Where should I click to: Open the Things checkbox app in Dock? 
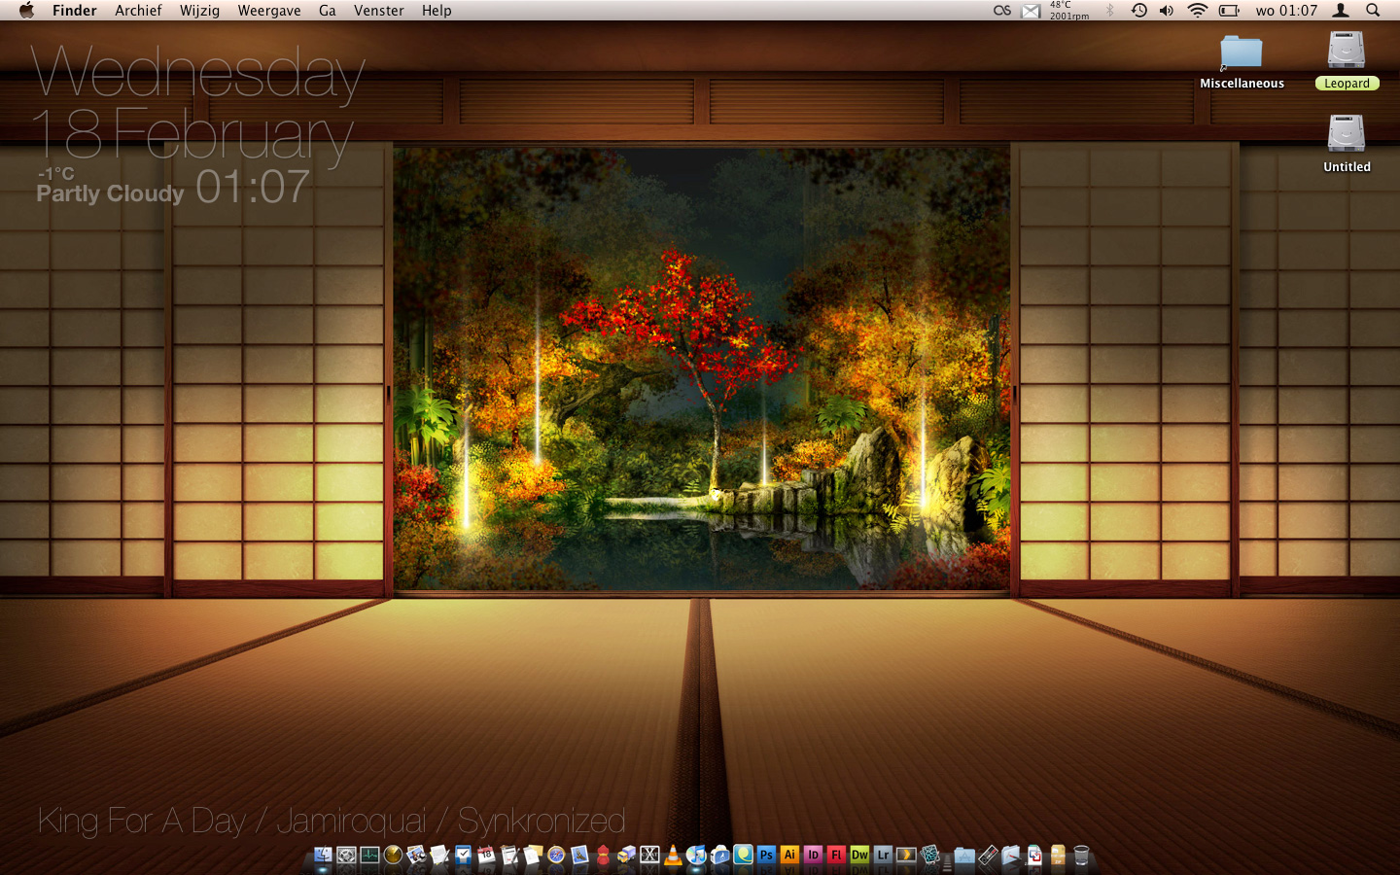point(463,856)
